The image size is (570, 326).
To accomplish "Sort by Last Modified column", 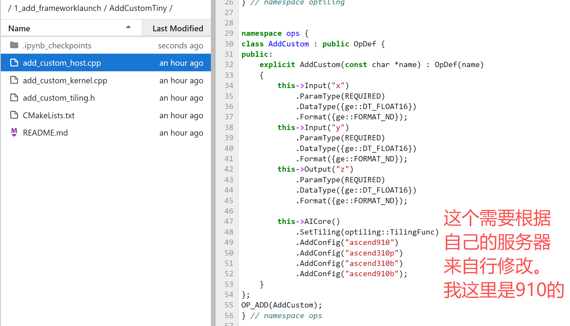I will click(178, 29).
